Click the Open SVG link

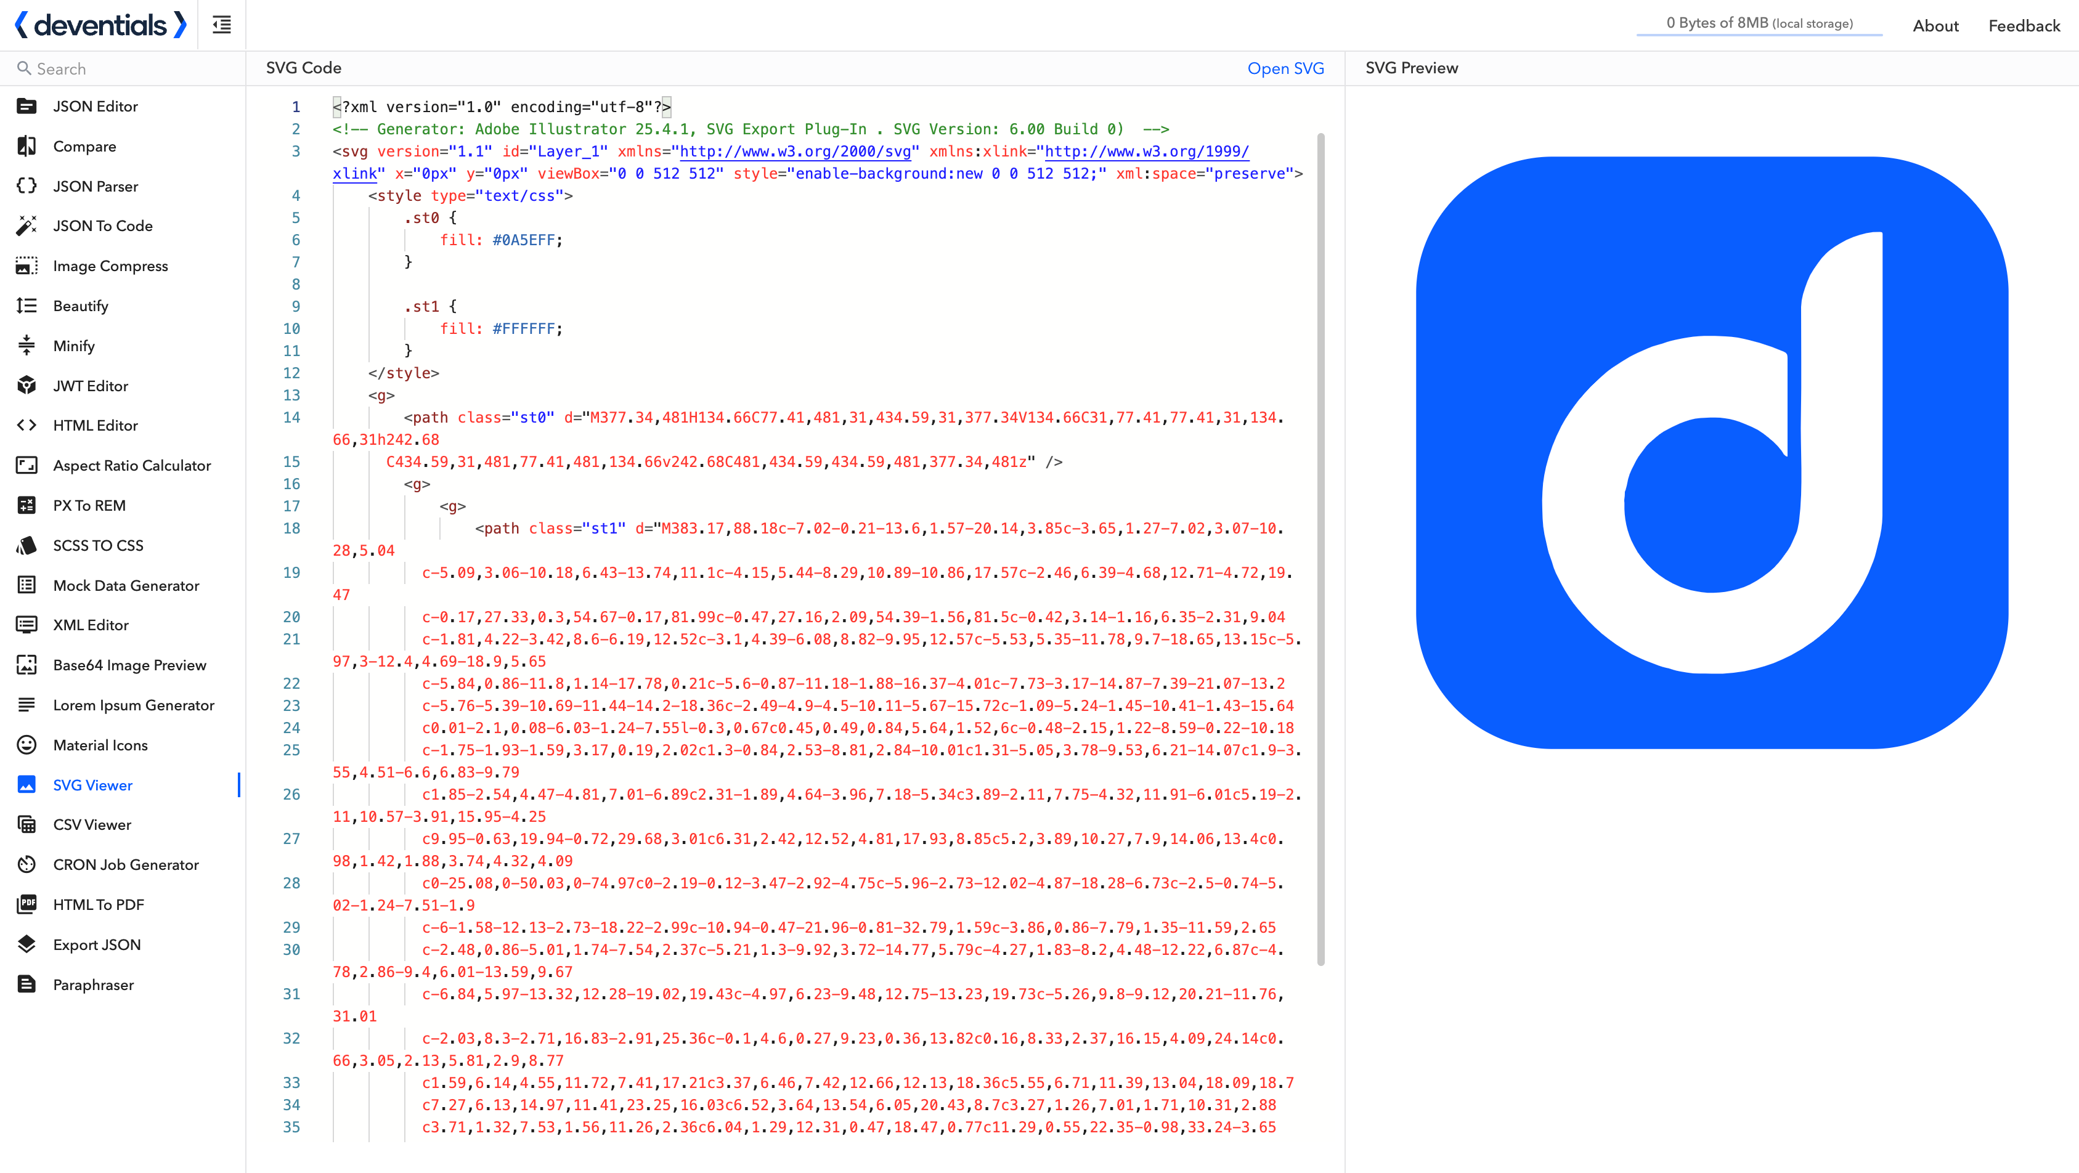coord(1285,68)
